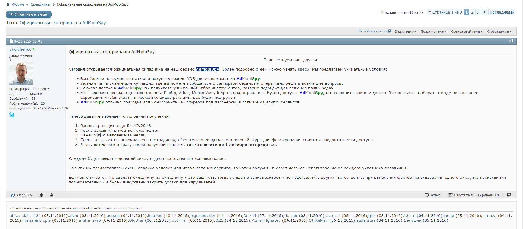523x229 pixels.
Task: Open alyar profile from thanks list
Action: tap(74, 215)
